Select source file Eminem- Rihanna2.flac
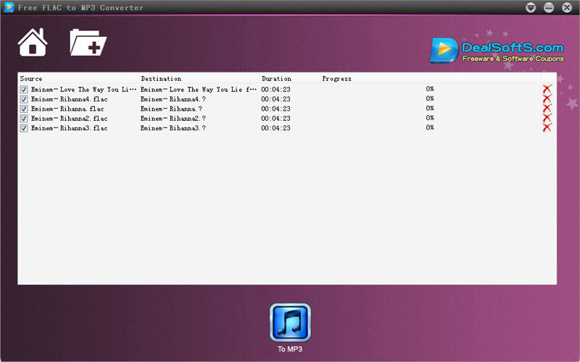580x362 pixels. 69,118
